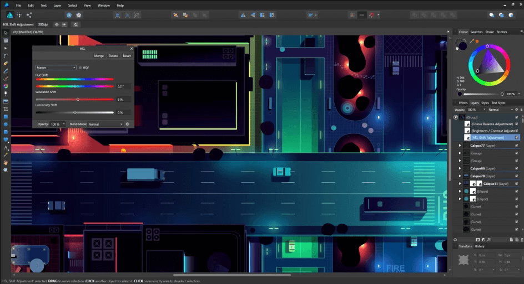
Task: Switch to the Swatches tab
Action: pyautogui.click(x=476, y=32)
